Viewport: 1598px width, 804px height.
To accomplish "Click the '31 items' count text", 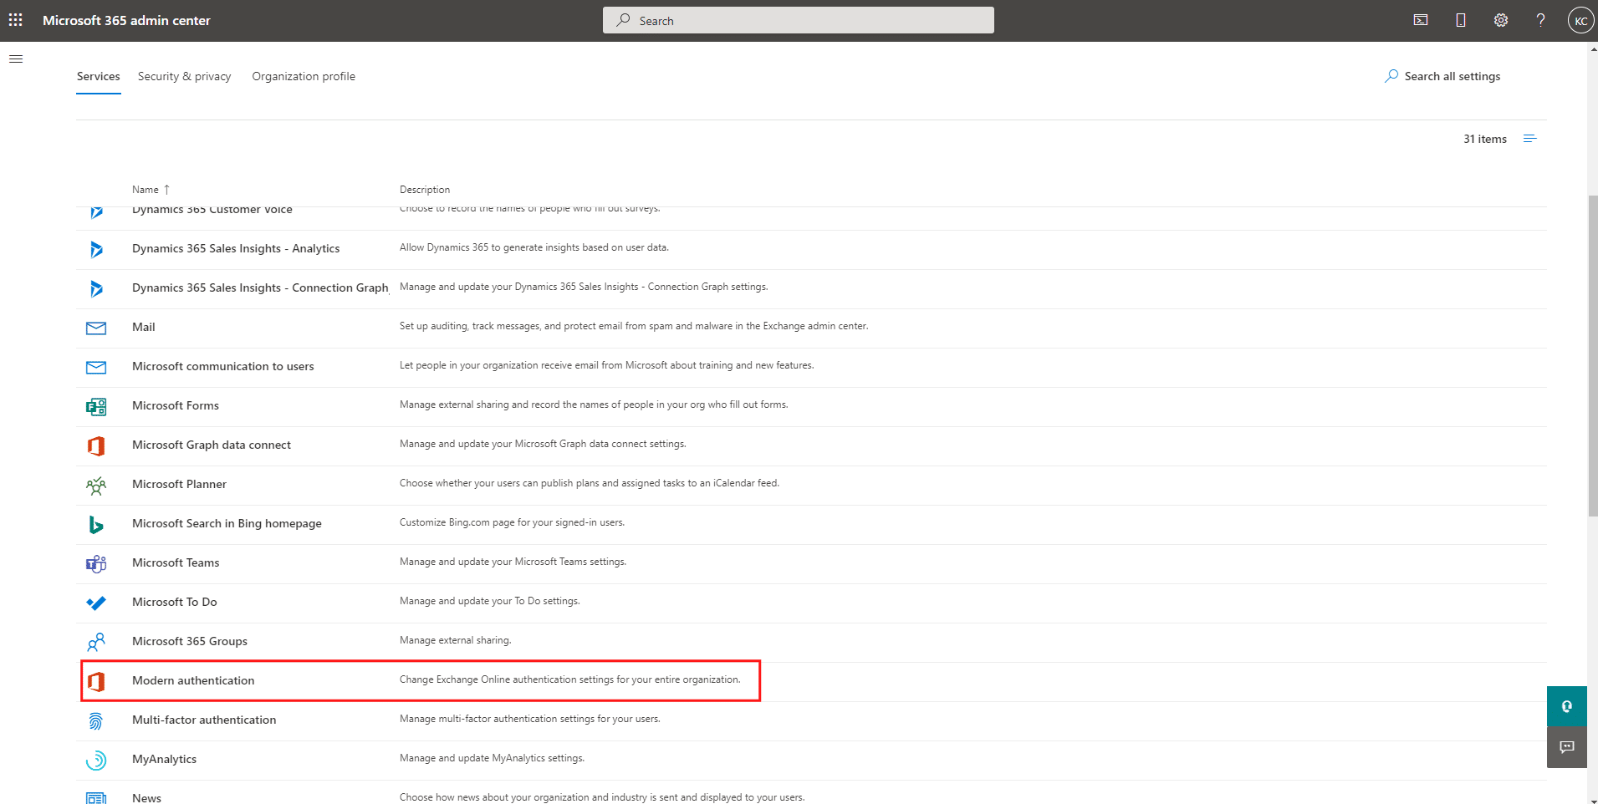I will point(1485,139).
